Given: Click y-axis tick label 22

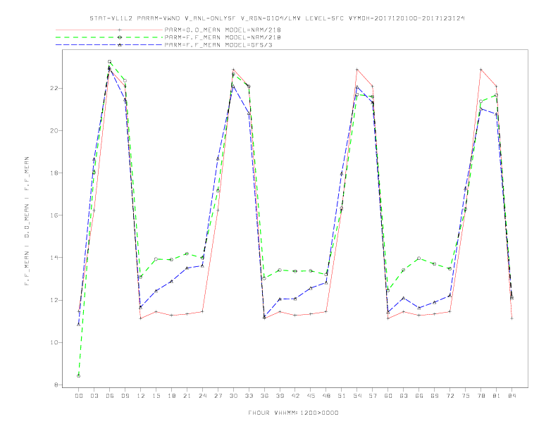Looking at the screenshot, I should click(x=54, y=88).
